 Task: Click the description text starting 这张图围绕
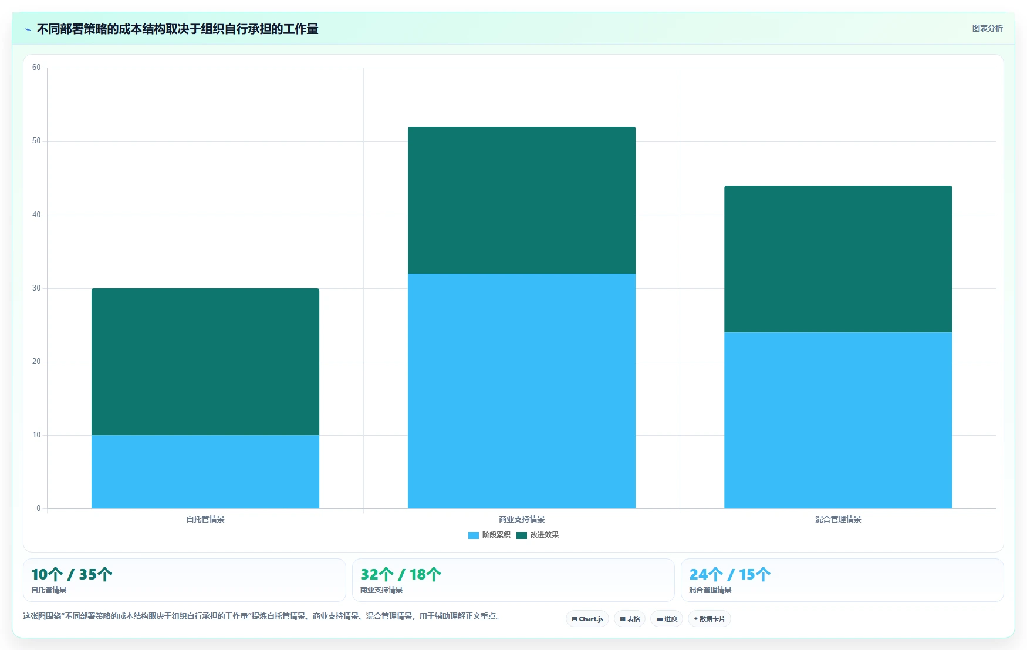[261, 616]
